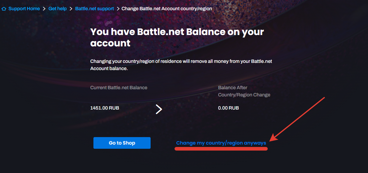Choose Change my country/region anyways

point(221,143)
